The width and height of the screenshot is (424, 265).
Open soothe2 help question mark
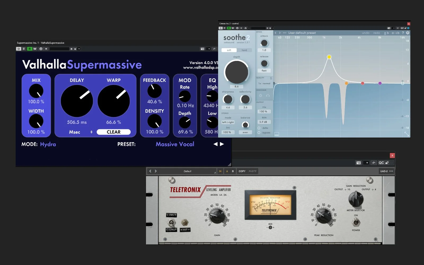coord(403,33)
